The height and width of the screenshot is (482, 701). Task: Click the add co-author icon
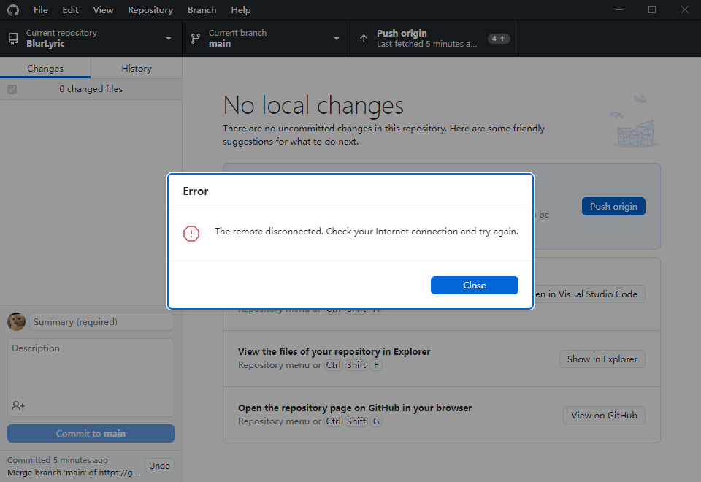[x=16, y=405]
